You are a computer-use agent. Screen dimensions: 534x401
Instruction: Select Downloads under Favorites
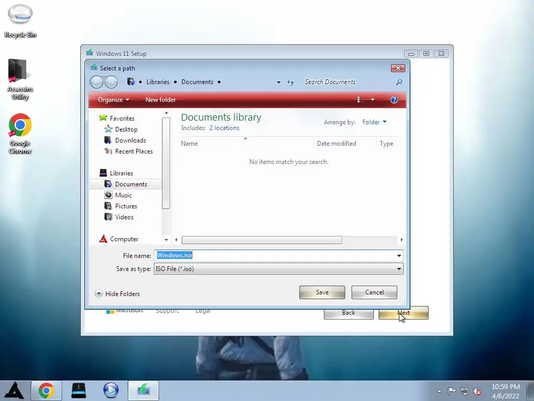tap(130, 140)
